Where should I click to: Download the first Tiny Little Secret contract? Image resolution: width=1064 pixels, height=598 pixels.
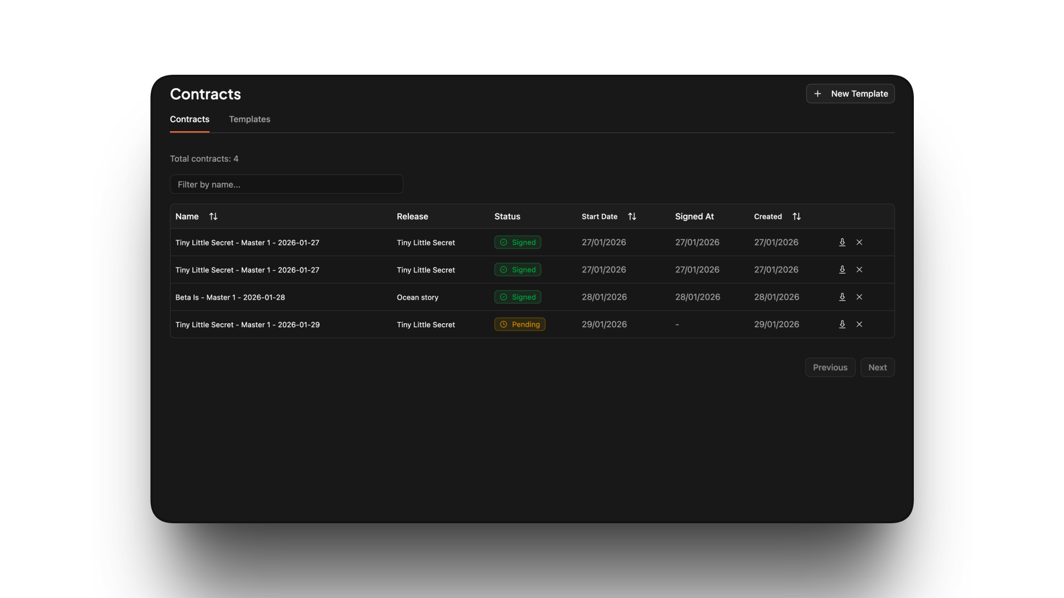842,243
